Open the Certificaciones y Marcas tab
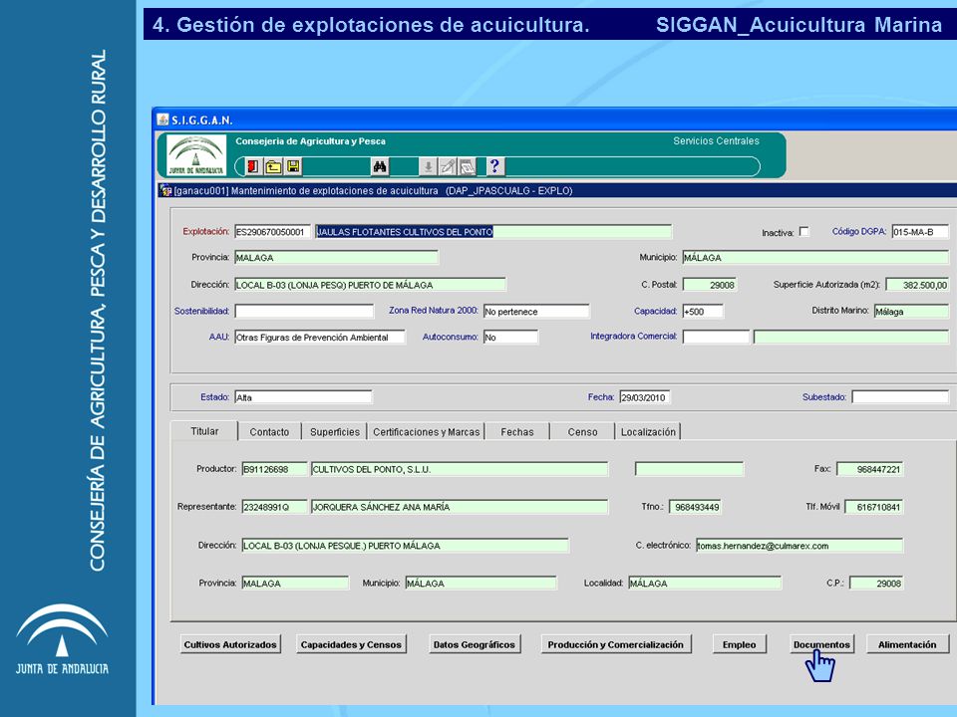 point(426,431)
